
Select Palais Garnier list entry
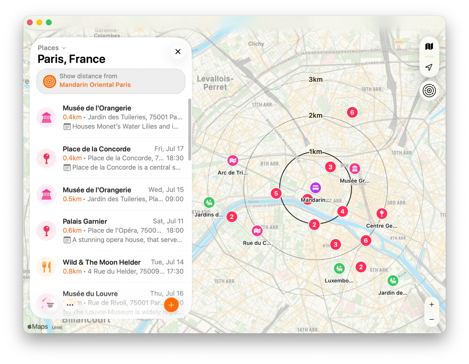tap(111, 231)
